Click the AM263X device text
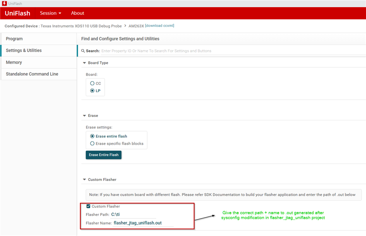 136,26
